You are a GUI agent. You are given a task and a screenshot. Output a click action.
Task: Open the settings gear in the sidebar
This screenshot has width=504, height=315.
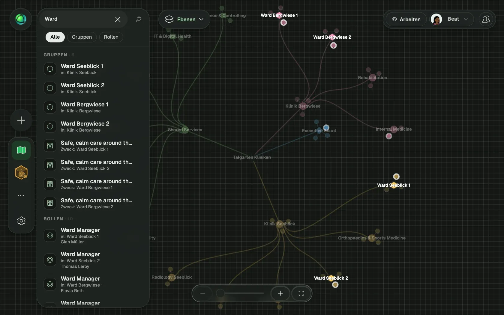[21, 221]
